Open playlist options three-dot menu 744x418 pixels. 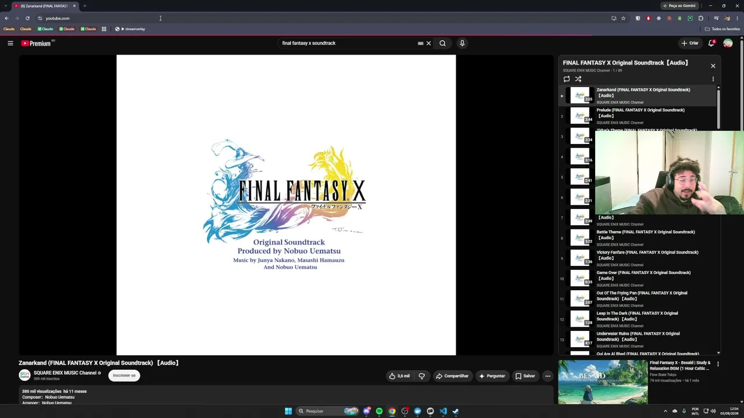click(x=713, y=79)
